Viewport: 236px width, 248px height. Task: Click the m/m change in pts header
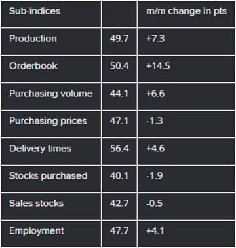click(x=186, y=11)
